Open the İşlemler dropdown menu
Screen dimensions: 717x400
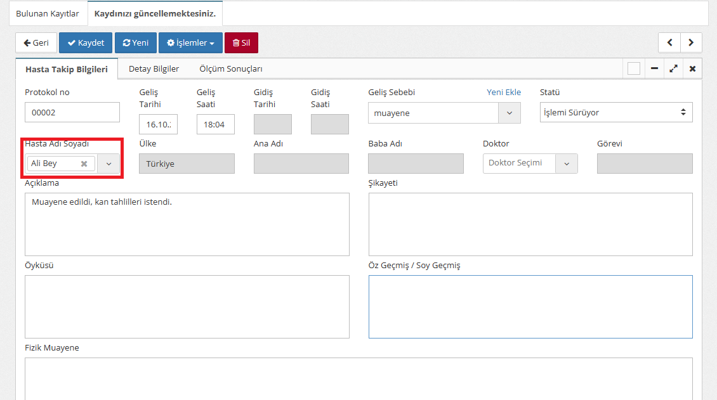[x=190, y=42]
